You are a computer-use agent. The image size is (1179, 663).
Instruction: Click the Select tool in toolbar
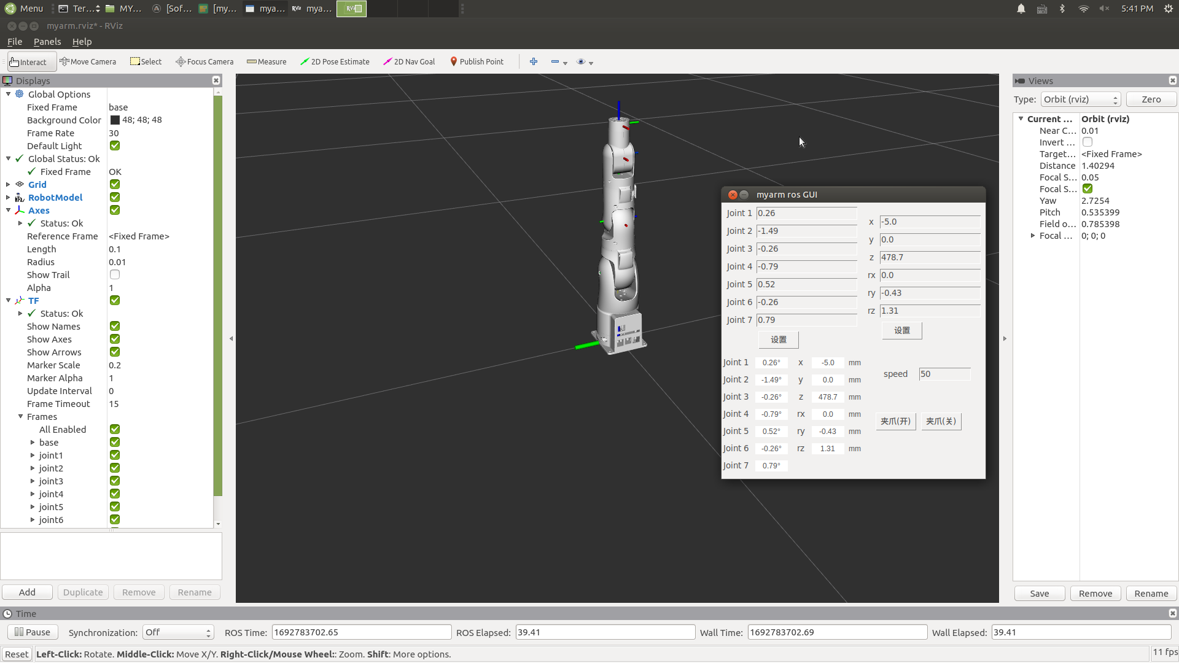146,61
